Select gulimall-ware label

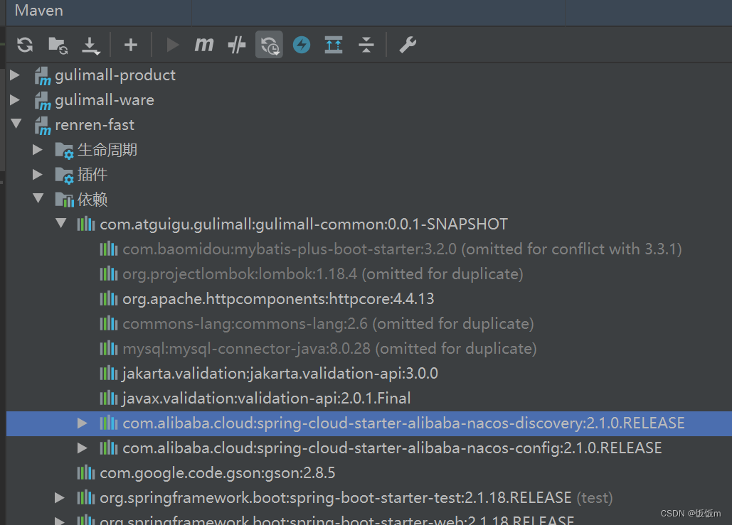tap(105, 99)
